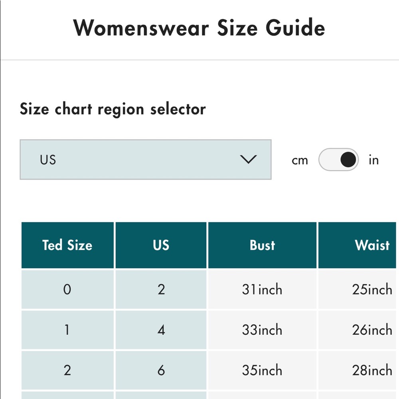Select US size 2 cell
Screen dimensions: 399x399
coord(161,289)
